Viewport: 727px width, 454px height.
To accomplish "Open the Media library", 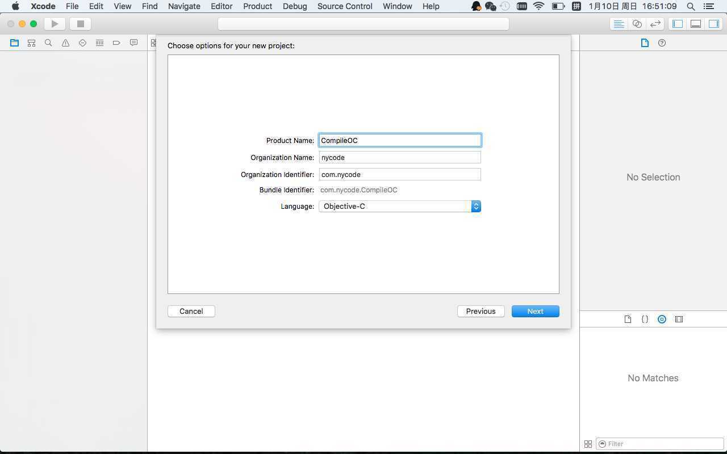I will [679, 319].
